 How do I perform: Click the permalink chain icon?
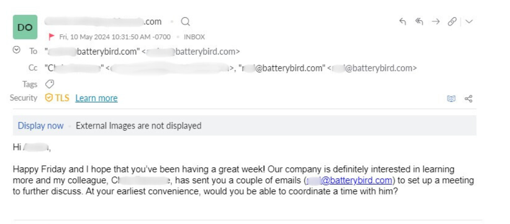point(452,22)
